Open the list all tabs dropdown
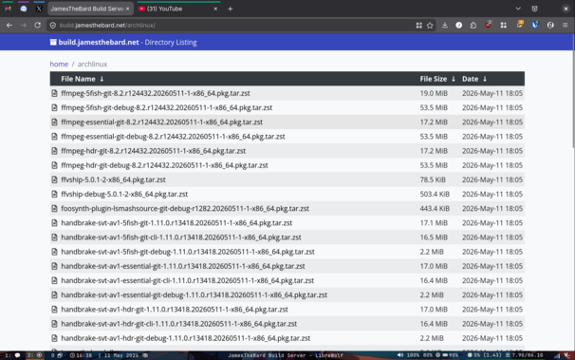The height and width of the screenshot is (360, 575). (518, 9)
